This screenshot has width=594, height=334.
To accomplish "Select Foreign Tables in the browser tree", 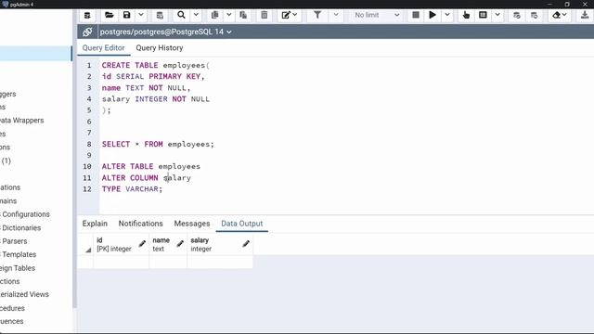I will 18,268.
